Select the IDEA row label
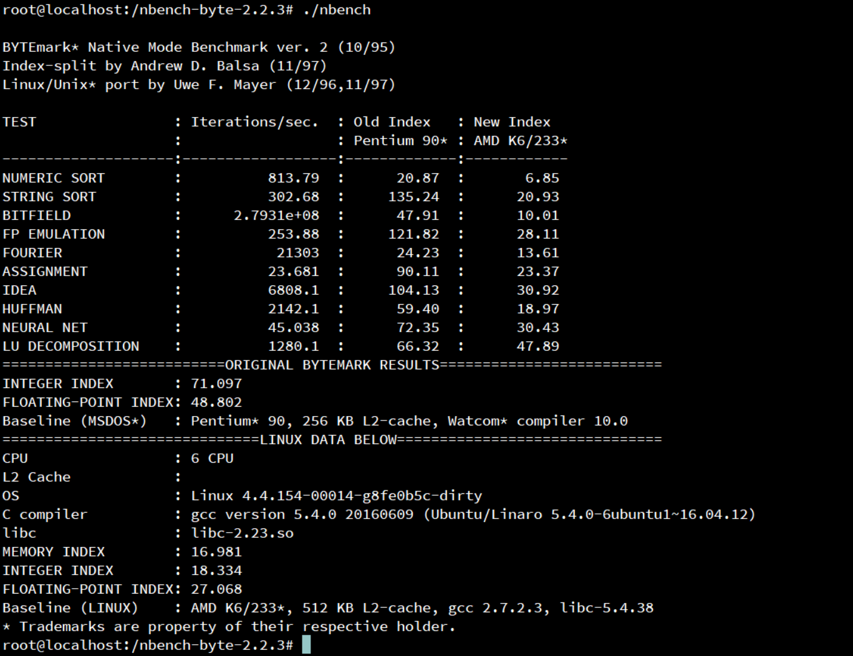This screenshot has height=656, width=853. tap(19, 290)
